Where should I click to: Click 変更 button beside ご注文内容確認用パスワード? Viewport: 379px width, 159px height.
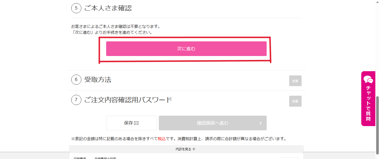(295, 101)
